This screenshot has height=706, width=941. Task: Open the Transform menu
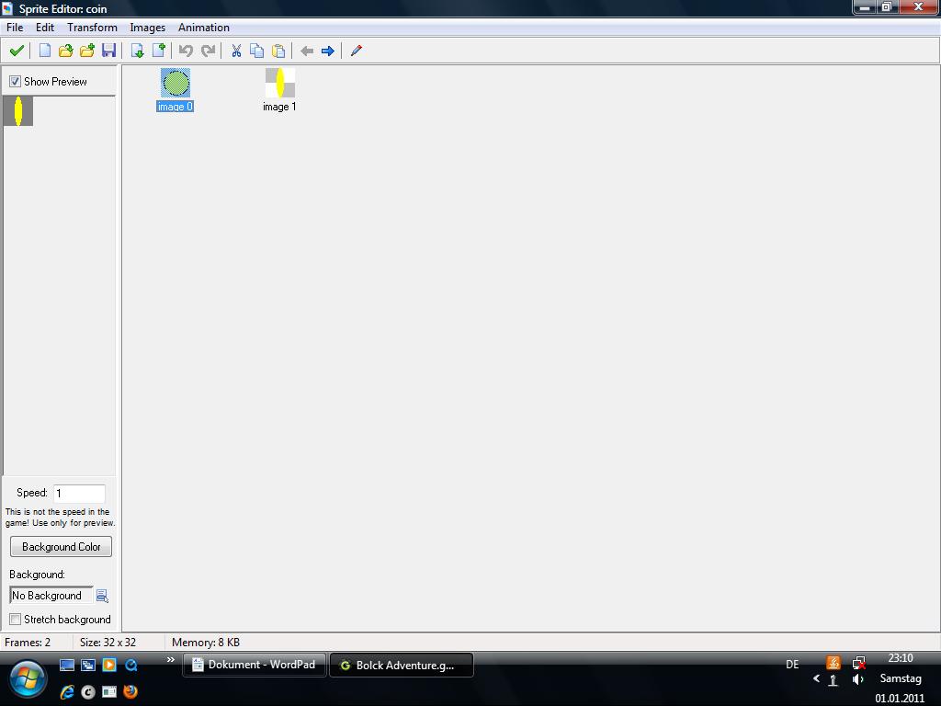(x=92, y=28)
